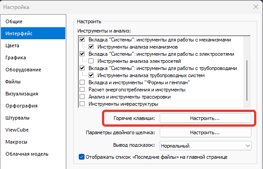Check Инструменты инфраструктуры option
263x169 pixels.
(x=82, y=104)
